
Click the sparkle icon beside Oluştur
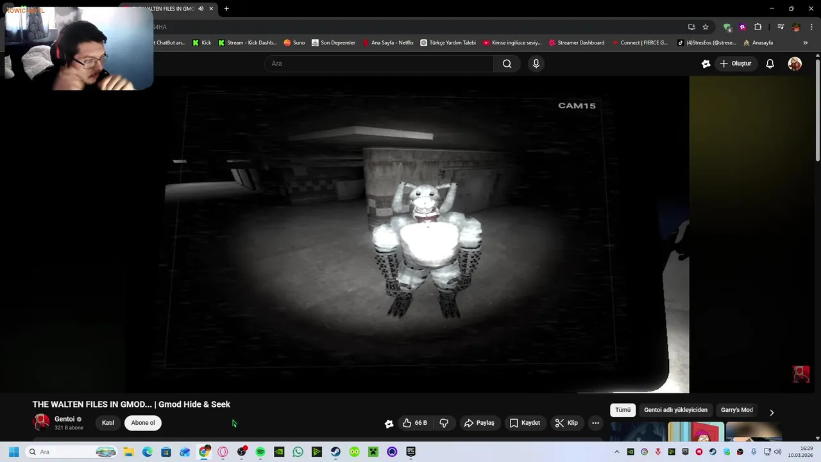click(706, 64)
